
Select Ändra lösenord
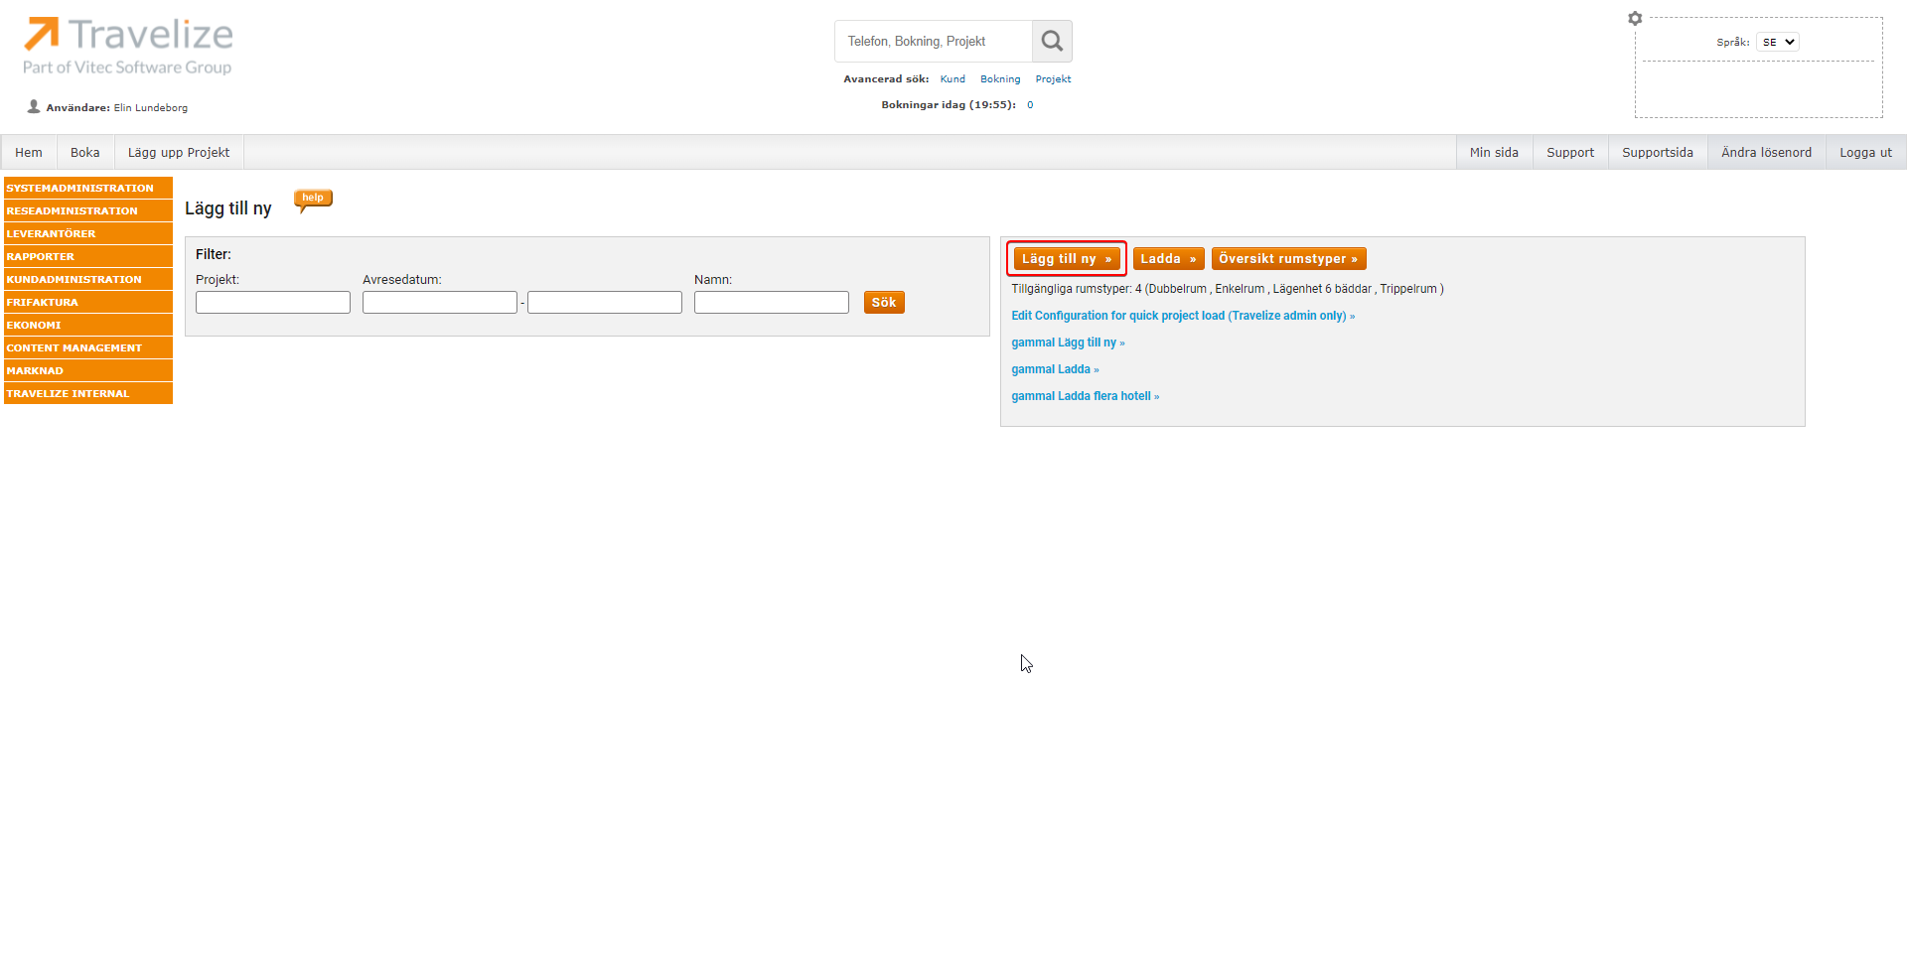coord(1766,152)
